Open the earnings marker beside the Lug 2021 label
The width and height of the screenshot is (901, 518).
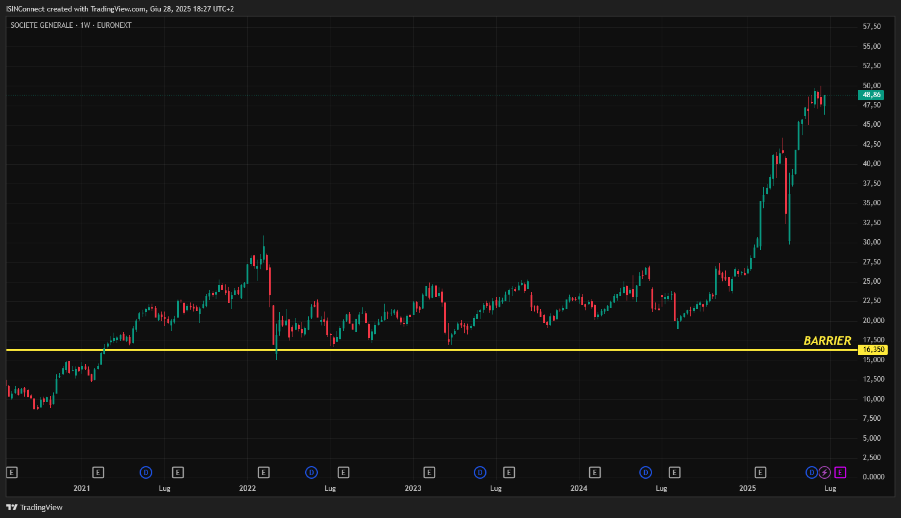coord(178,473)
